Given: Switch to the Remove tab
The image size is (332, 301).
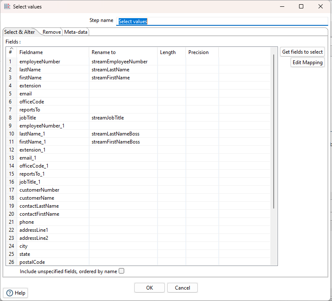Looking at the screenshot, I should pyautogui.click(x=52, y=32).
